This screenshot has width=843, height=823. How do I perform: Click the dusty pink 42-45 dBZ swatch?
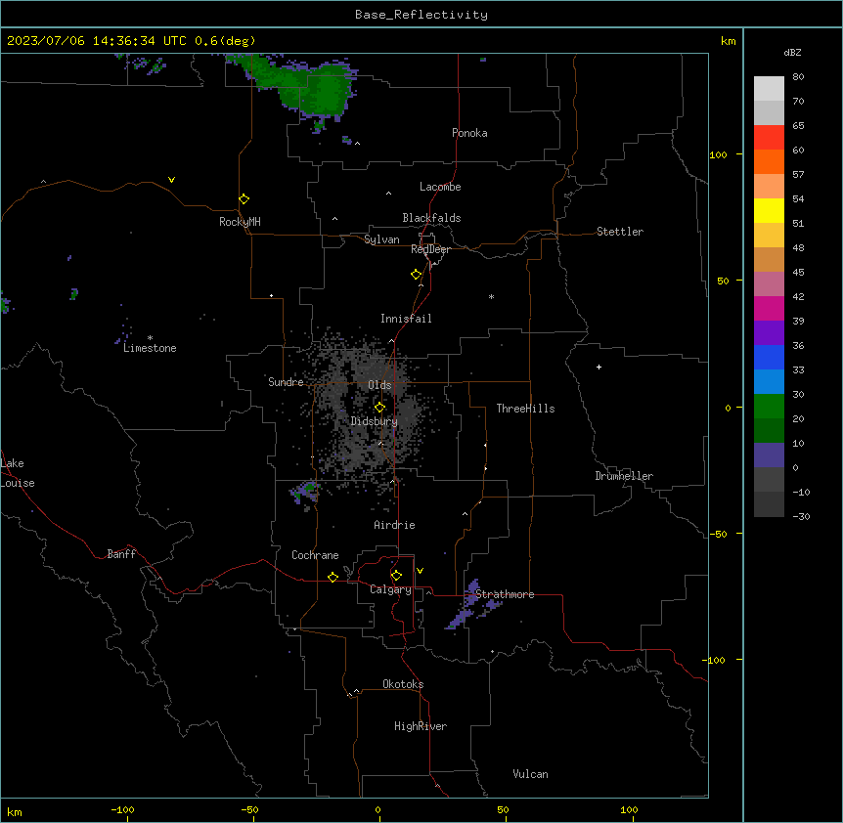[769, 284]
